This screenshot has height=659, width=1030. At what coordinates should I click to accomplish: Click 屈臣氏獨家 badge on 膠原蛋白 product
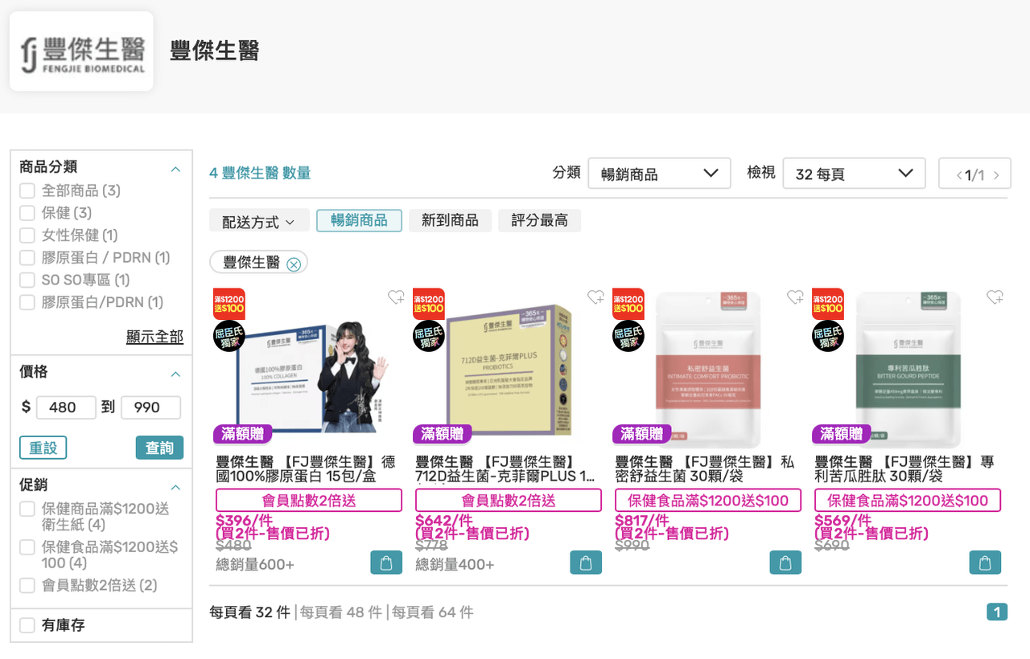(x=229, y=336)
